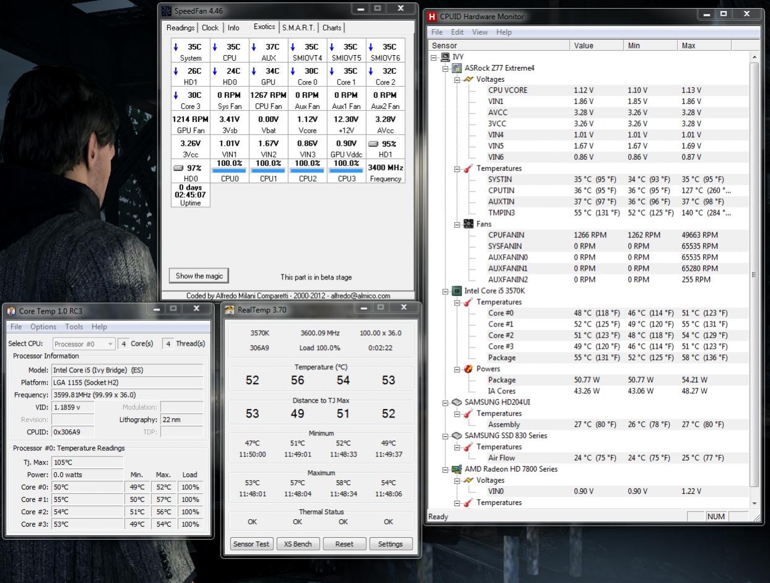Collapse the ASRock Voltages branch
The width and height of the screenshot is (770, 583).
point(457,79)
